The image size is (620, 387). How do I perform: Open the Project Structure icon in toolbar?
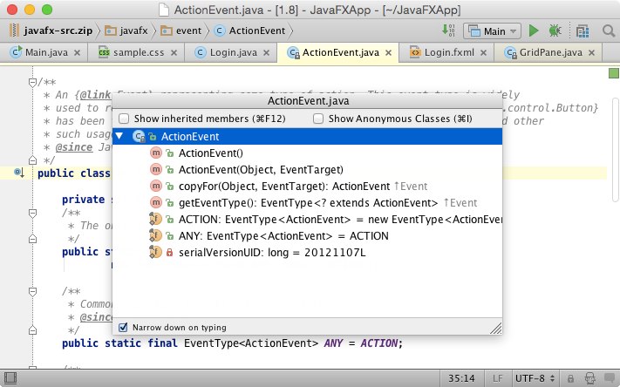click(x=583, y=31)
